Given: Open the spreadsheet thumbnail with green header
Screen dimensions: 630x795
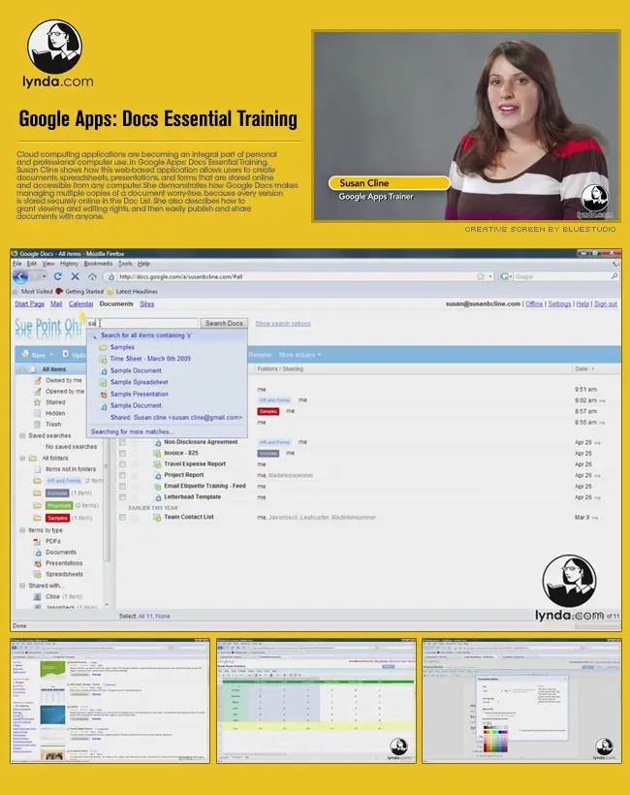Looking at the screenshot, I should pos(316,701).
